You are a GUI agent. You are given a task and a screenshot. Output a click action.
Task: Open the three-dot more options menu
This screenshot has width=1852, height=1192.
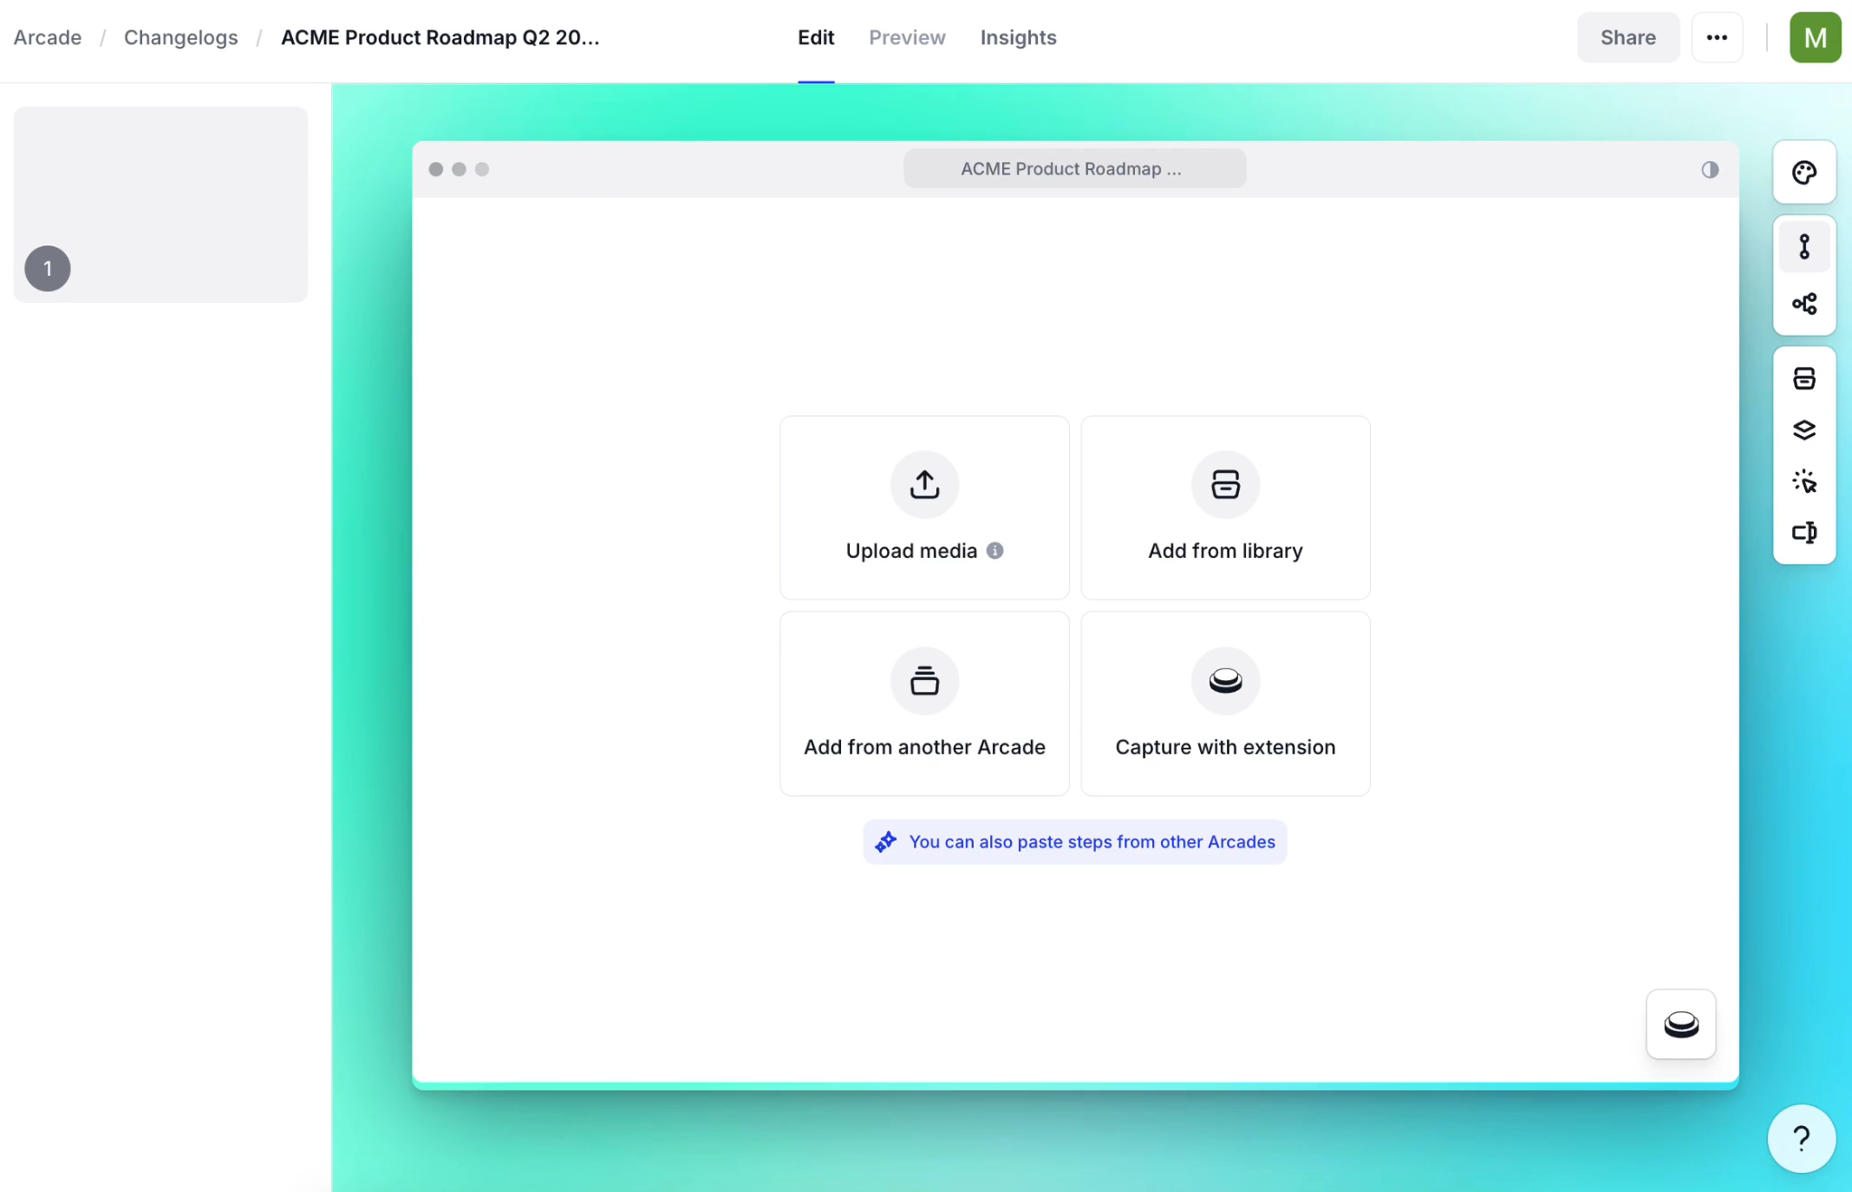(x=1716, y=37)
